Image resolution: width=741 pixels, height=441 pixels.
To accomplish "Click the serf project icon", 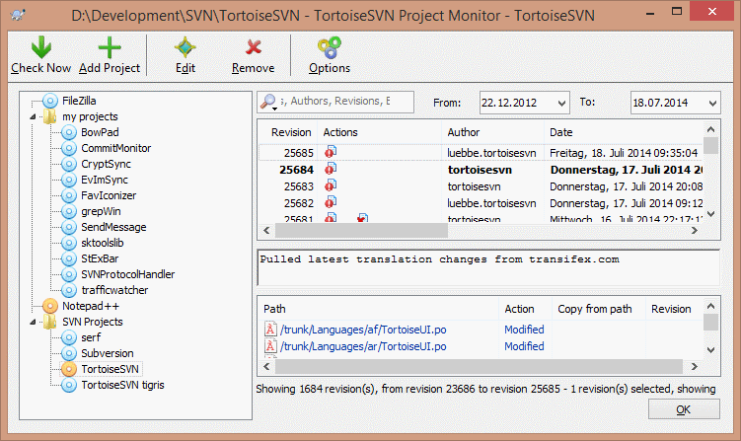I will (69, 337).
